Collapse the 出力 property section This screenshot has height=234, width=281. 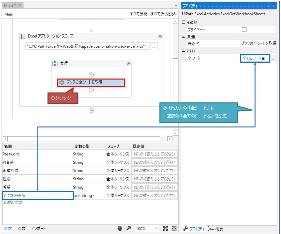(184, 51)
